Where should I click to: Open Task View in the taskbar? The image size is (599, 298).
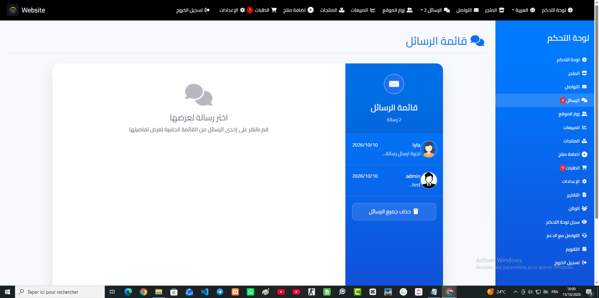(112, 292)
